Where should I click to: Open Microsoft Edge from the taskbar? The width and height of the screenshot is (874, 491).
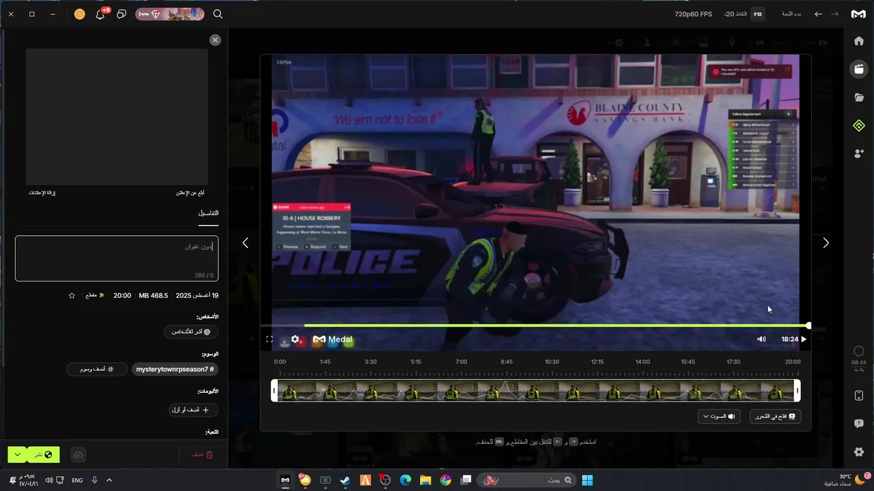[406, 480]
